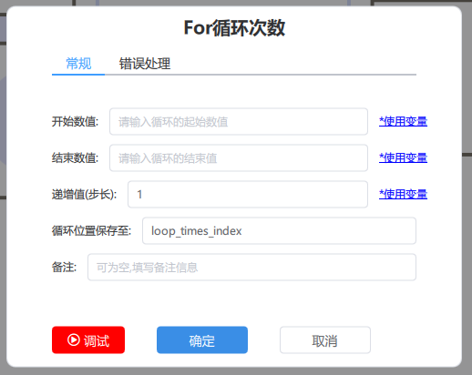Confirm with the blue 确定 button
472x375 pixels.
point(202,340)
